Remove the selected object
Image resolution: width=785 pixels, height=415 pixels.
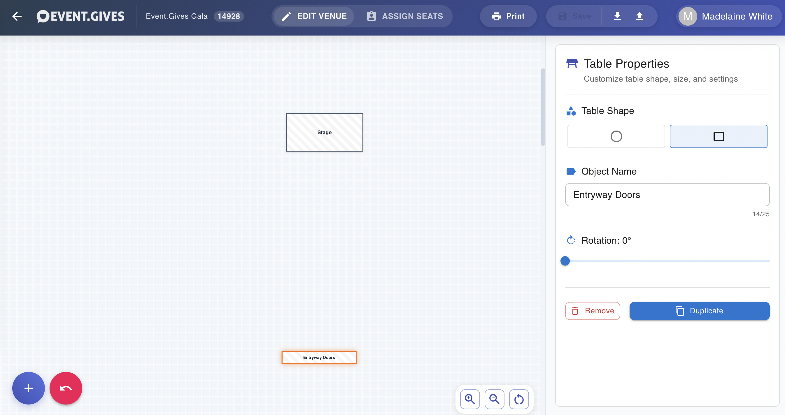[x=593, y=311]
